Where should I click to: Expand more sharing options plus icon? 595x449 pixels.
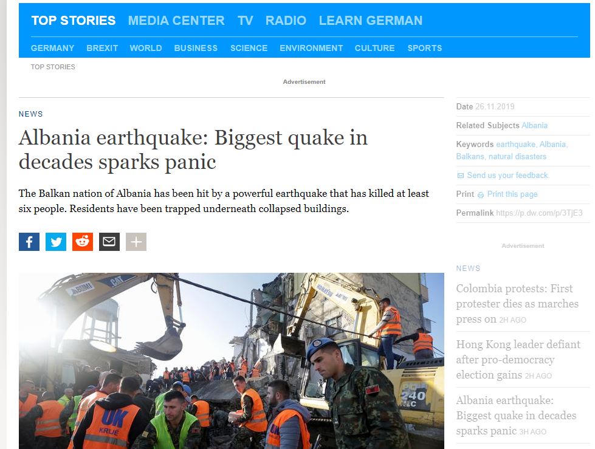(x=136, y=242)
